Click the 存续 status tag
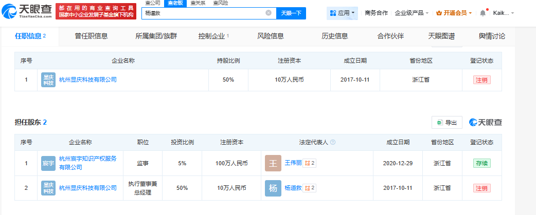536x215 pixels. click(482, 163)
